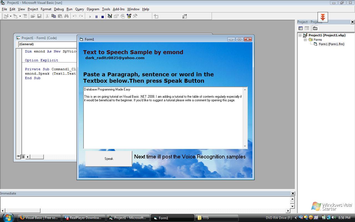This screenshot has width=355, height=222.
Task: Switch to Full Module View in code window
Action: coord(23,157)
